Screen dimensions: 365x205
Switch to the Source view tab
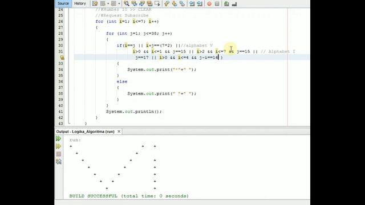pos(63,3)
